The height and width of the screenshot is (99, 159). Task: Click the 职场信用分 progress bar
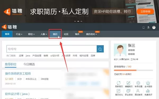134,70
